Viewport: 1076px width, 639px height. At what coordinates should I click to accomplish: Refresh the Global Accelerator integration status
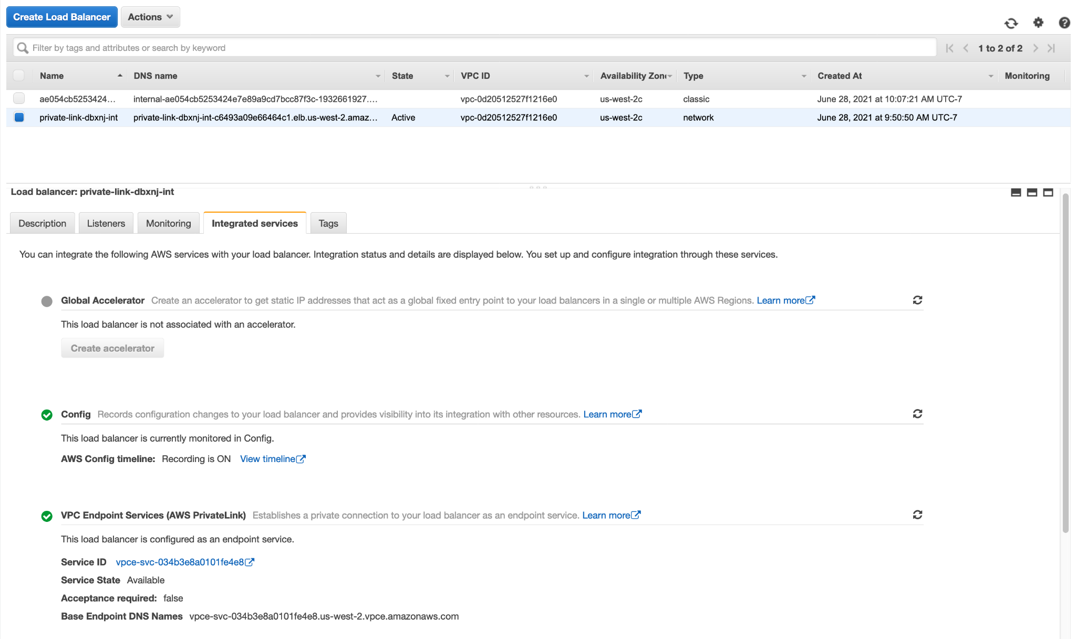click(x=917, y=300)
